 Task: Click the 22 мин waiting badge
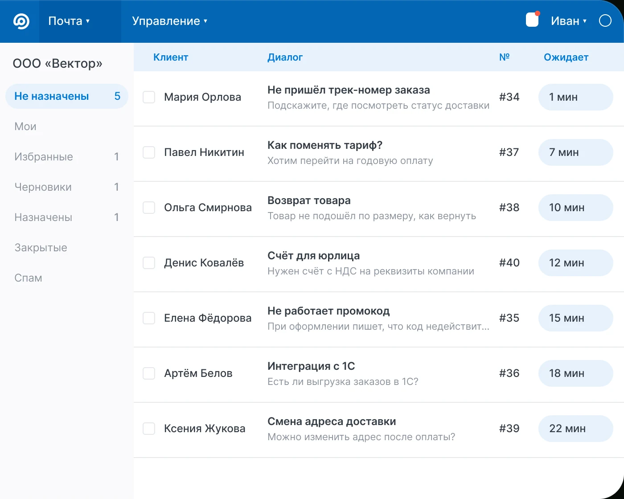point(576,429)
